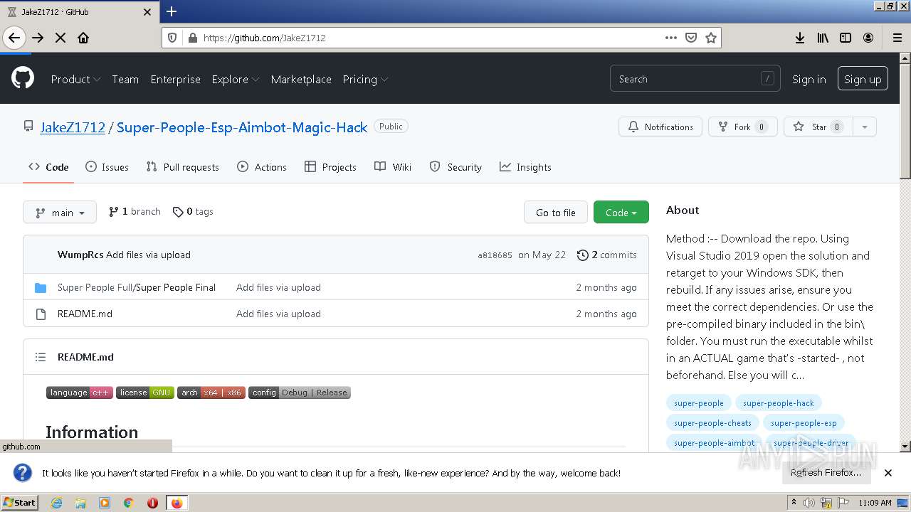The image size is (911, 512).
Task: Open the Firefox hamburger menu
Action: click(x=897, y=38)
